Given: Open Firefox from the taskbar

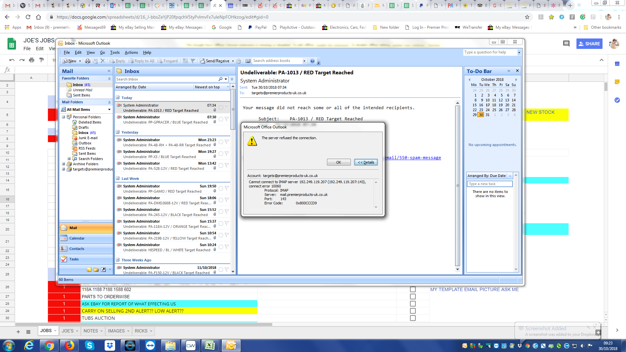Looking at the screenshot, I should point(69,345).
